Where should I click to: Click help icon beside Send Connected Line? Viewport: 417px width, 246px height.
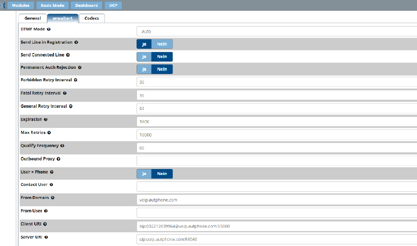point(68,55)
